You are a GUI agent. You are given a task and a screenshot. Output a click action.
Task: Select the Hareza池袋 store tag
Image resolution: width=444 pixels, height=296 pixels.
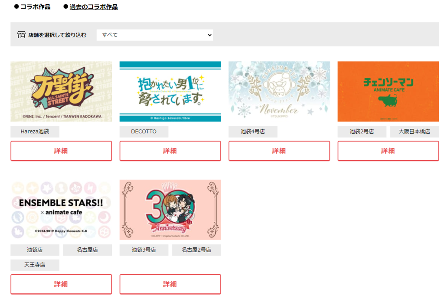click(35, 132)
